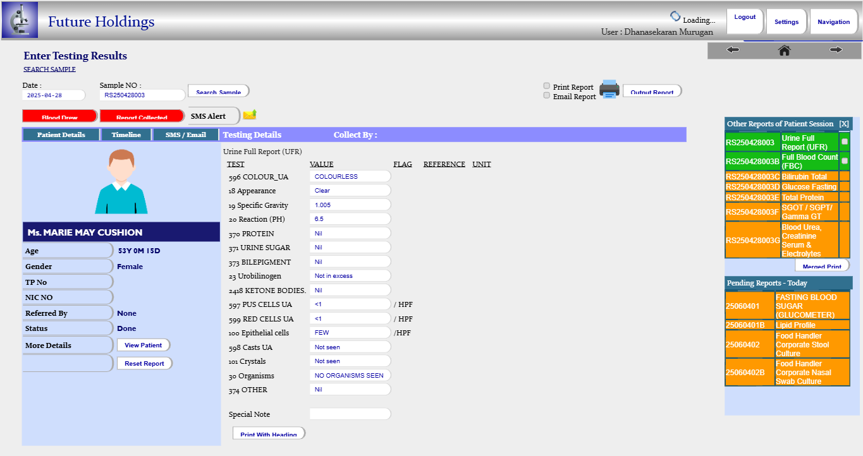Click the patient avatar image

[x=121, y=182]
